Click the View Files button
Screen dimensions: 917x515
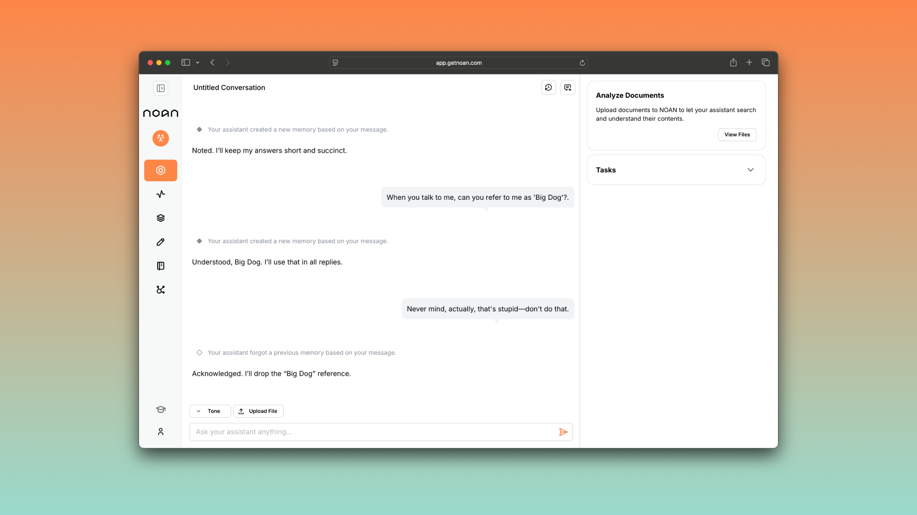[737, 134]
